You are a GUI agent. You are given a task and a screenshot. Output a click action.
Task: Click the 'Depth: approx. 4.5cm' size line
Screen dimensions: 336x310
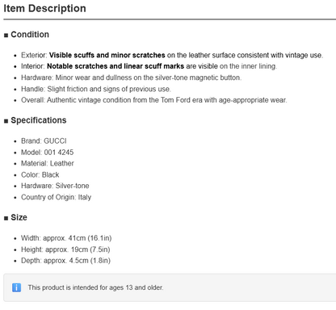tap(65, 261)
